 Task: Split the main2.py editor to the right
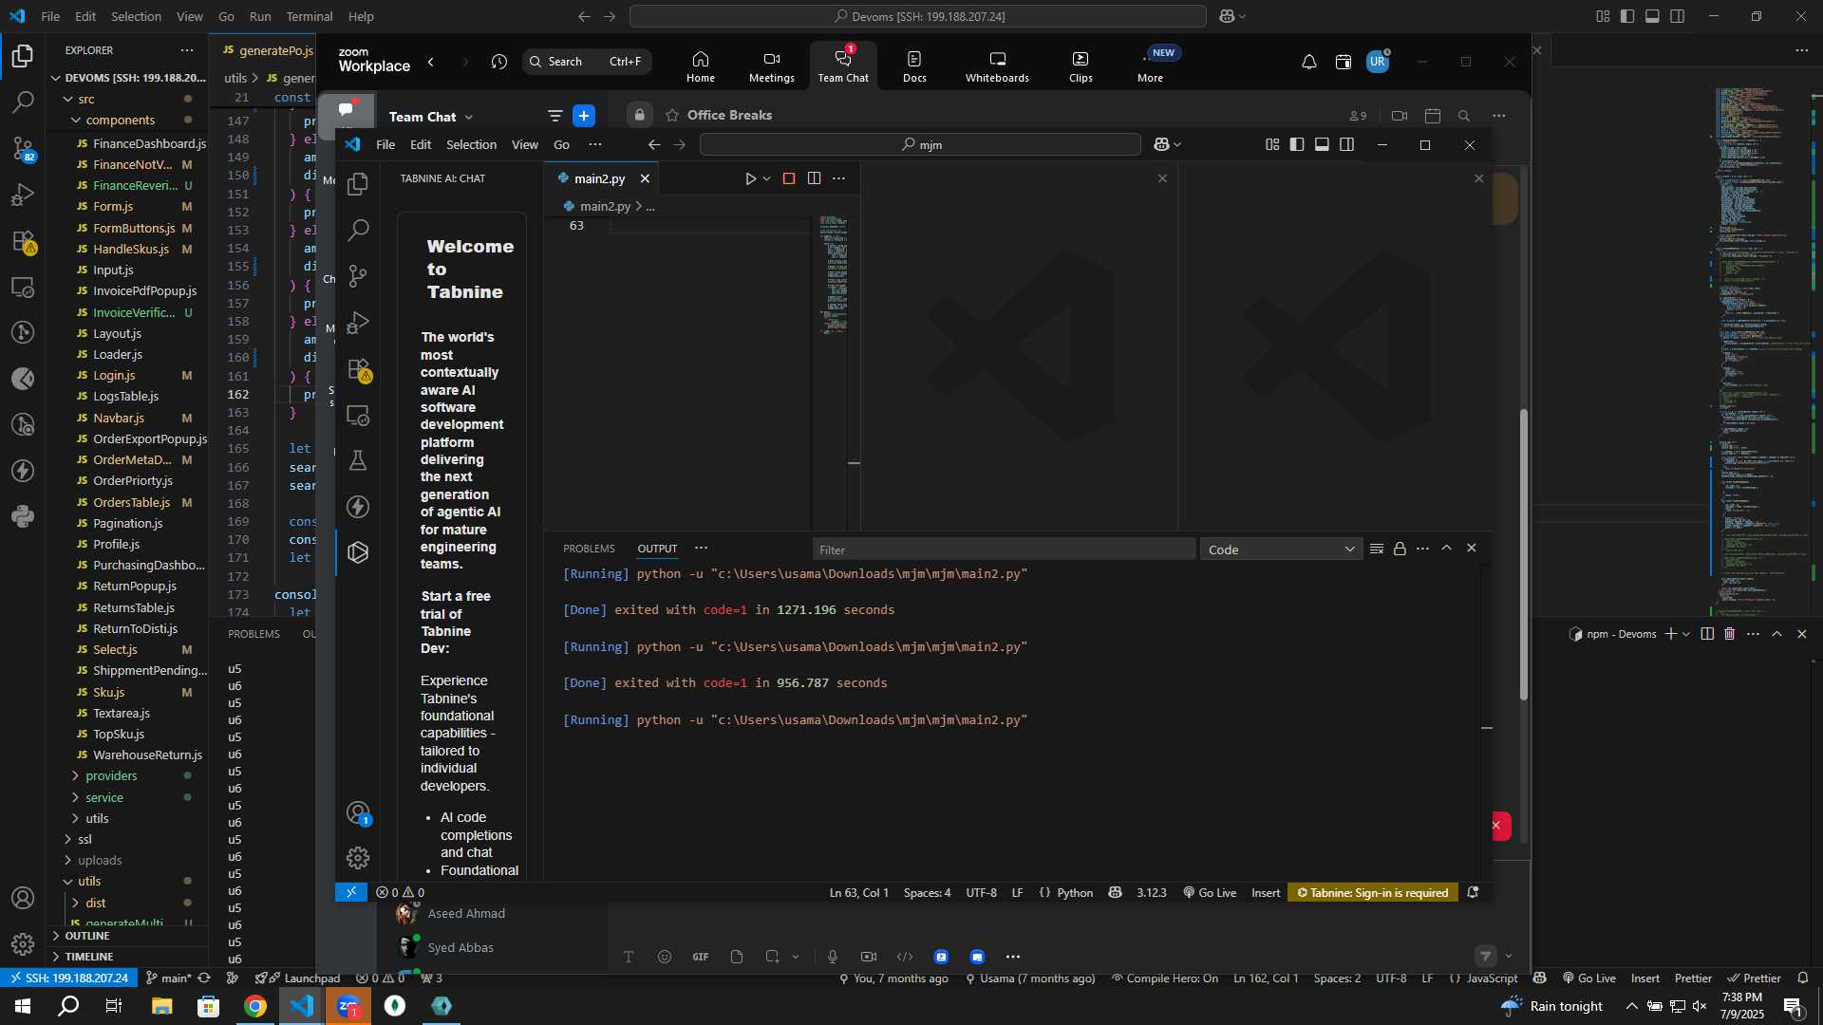[x=814, y=178]
